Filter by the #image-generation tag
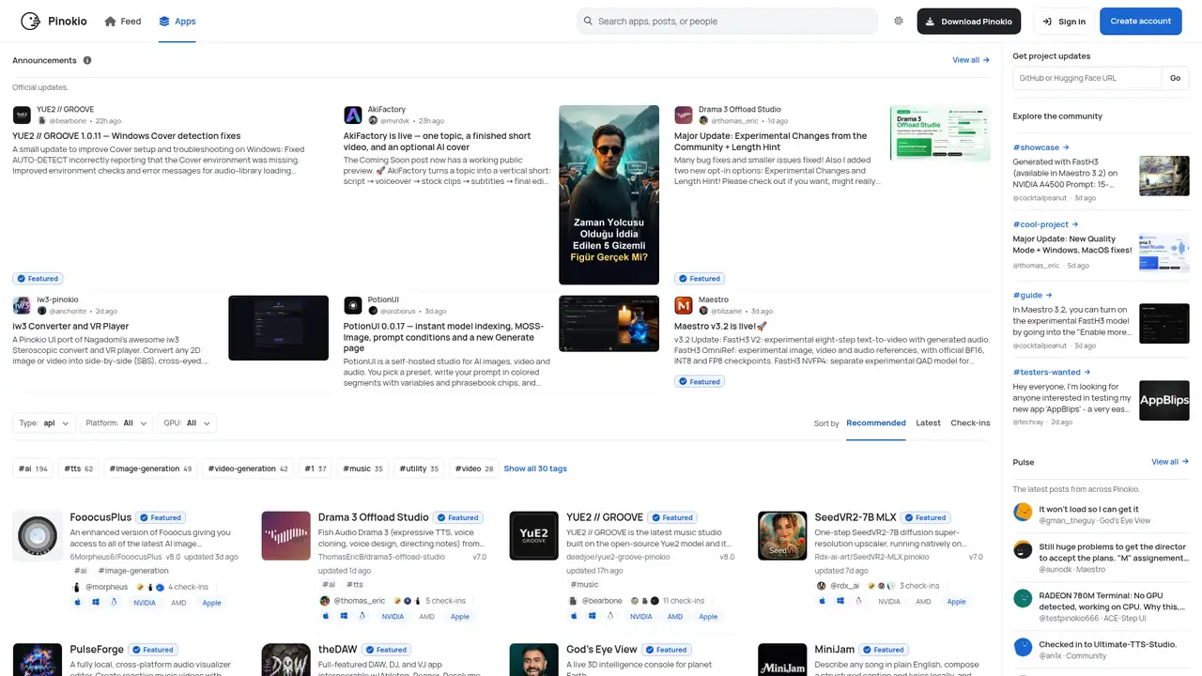Image resolution: width=1202 pixels, height=676 pixels. [151, 469]
